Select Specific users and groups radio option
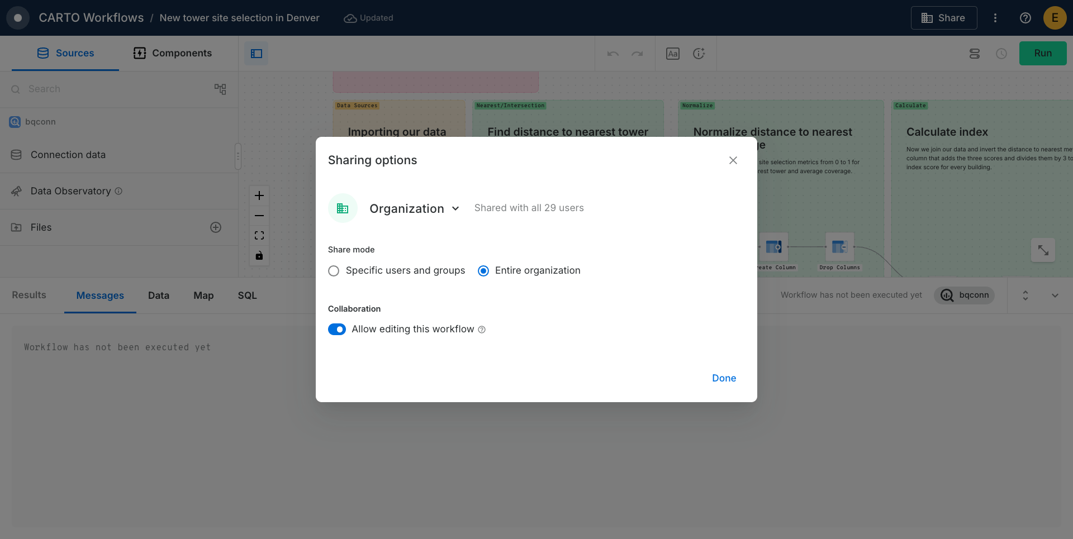Image resolution: width=1073 pixels, height=539 pixels. [334, 271]
